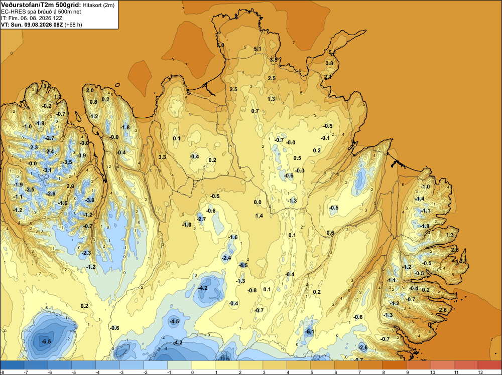Click the -1.4 temperature label
Screen dimensions: 502x375
click(420, 199)
